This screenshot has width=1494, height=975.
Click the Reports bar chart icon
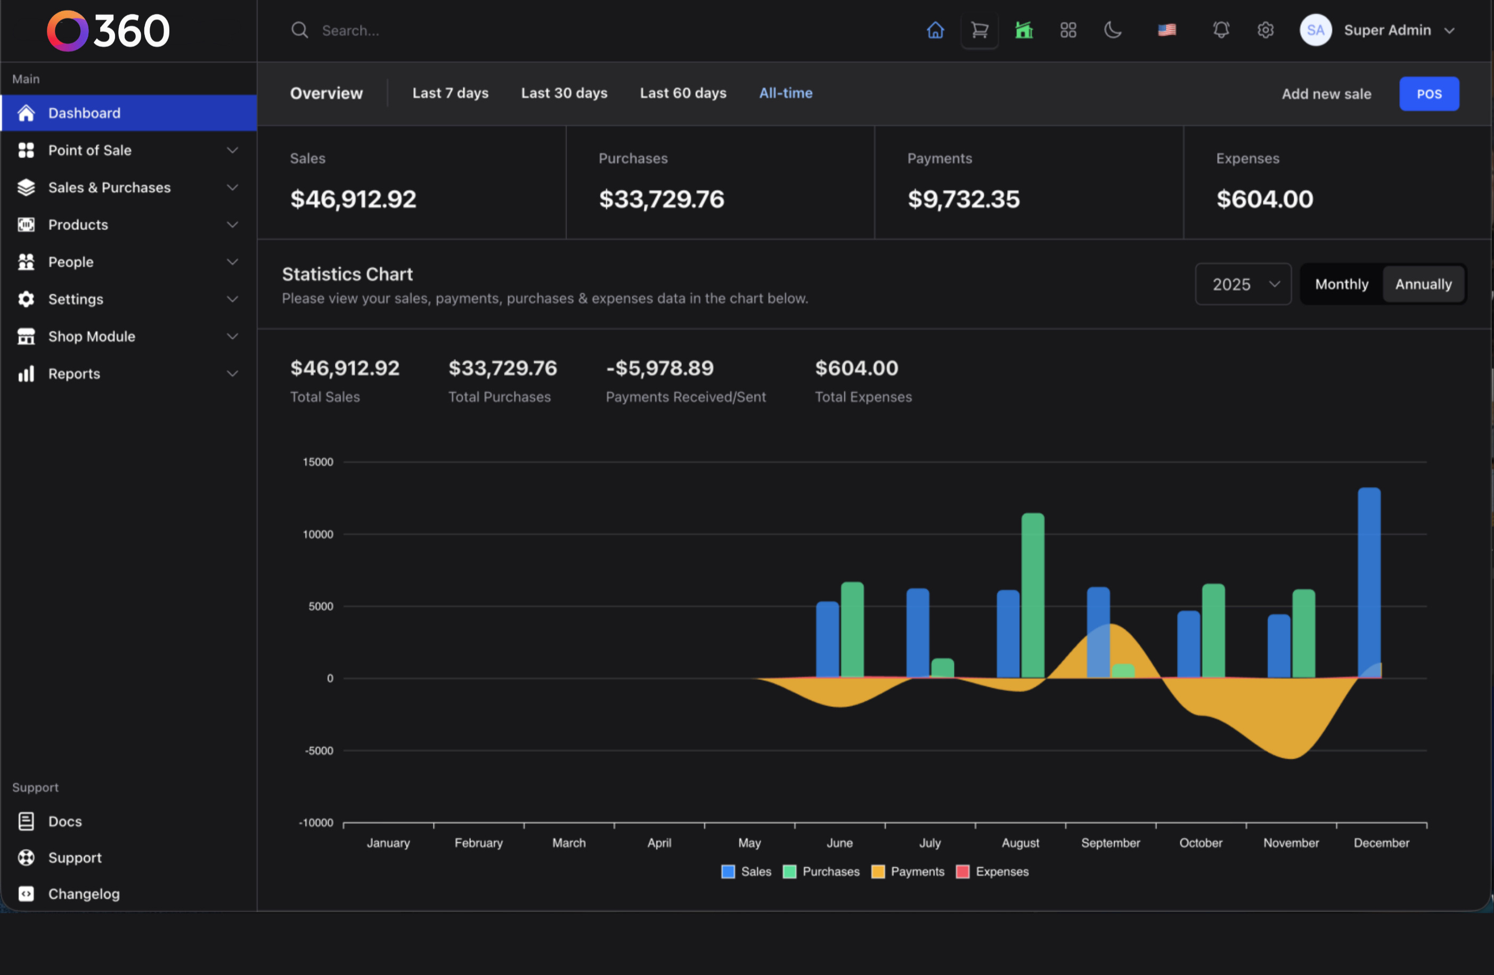(x=26, y=374)
